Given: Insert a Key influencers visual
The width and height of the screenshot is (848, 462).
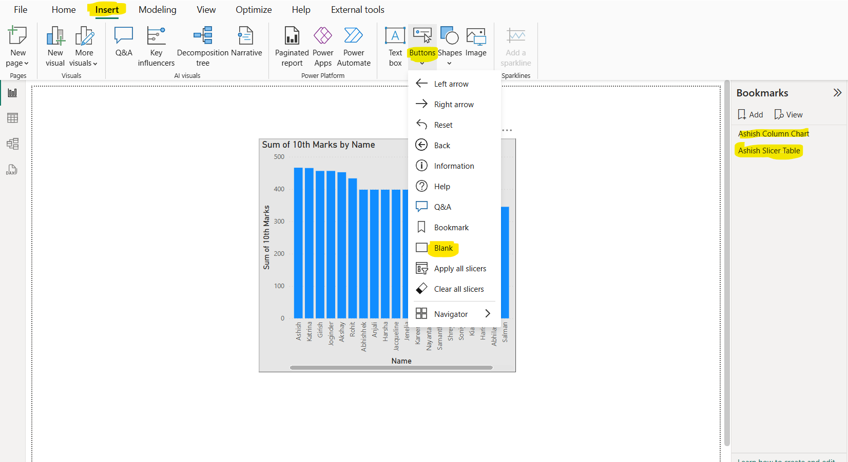Looking at the screenshot, I should (x=156, y=47).
